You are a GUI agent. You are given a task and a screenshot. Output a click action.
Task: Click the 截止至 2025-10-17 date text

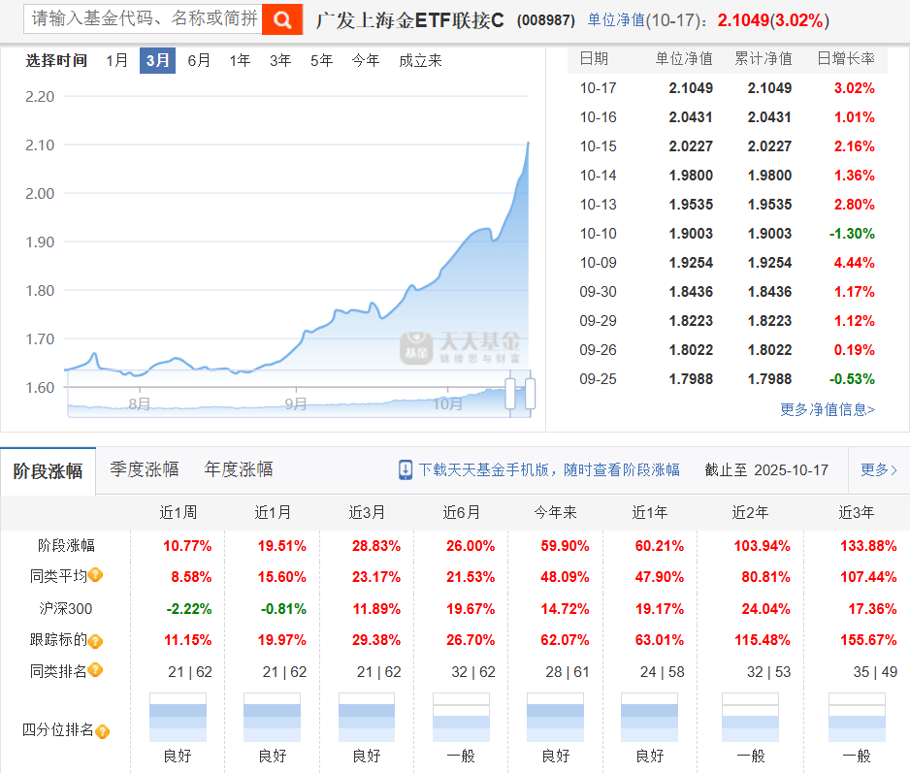(x=766, y=470)
